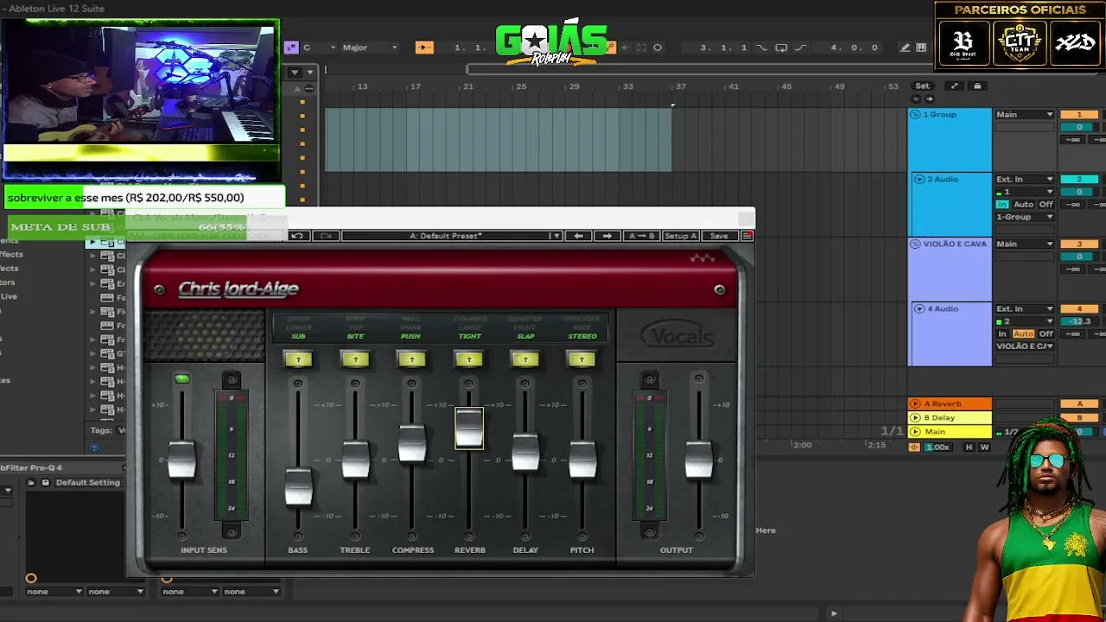
Task: Click the punch-in switch icon
Action: 761,48
